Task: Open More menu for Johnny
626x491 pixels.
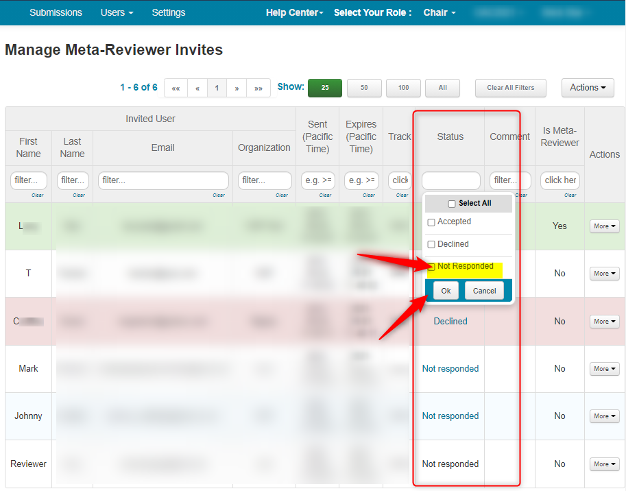Action: (605, 416)
